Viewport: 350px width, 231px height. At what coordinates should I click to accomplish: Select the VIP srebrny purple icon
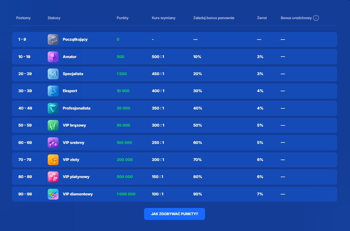[53, 143]
